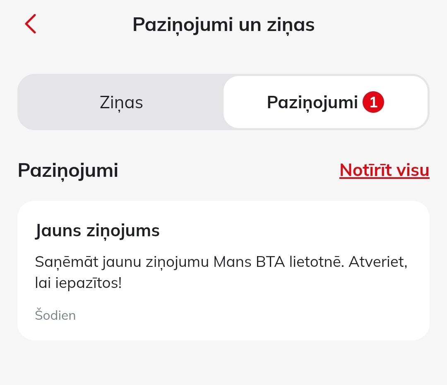Select the unread counter on Paziņojumi tab

pos(373,102)
